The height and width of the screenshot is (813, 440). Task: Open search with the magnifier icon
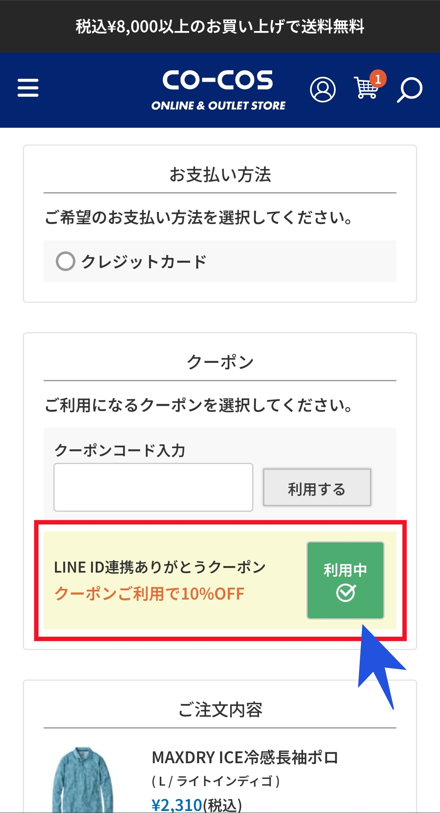[x=409, y=89]
